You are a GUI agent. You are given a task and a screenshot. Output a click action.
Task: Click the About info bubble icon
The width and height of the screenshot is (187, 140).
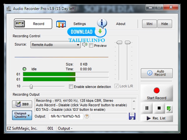pyautogui.click(x=102, y=23)
